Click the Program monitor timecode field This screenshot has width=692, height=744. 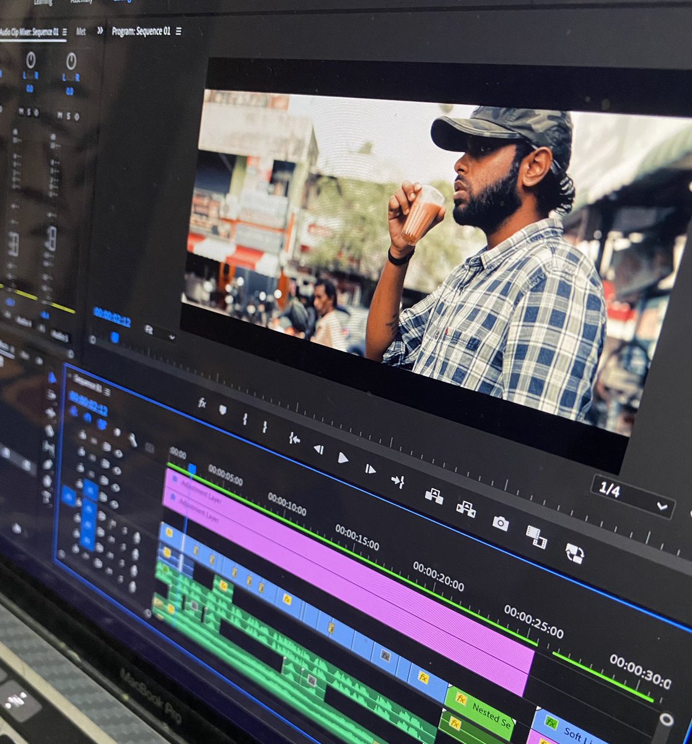click(112, 317)
